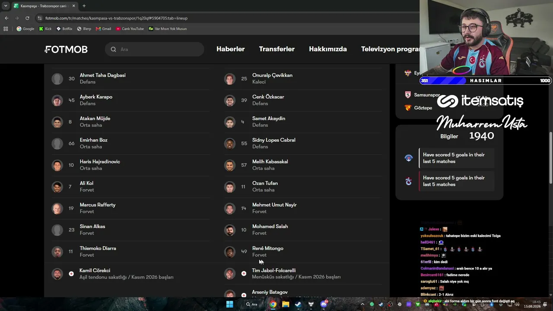Image resolution: width=553 pixels, height=311 pixels.
Task: Close the Kasımpaşa - Trabzonspor tab
Action: (75, 6)
